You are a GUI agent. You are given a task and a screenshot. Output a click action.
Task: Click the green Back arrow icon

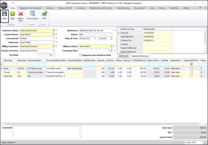13,14
